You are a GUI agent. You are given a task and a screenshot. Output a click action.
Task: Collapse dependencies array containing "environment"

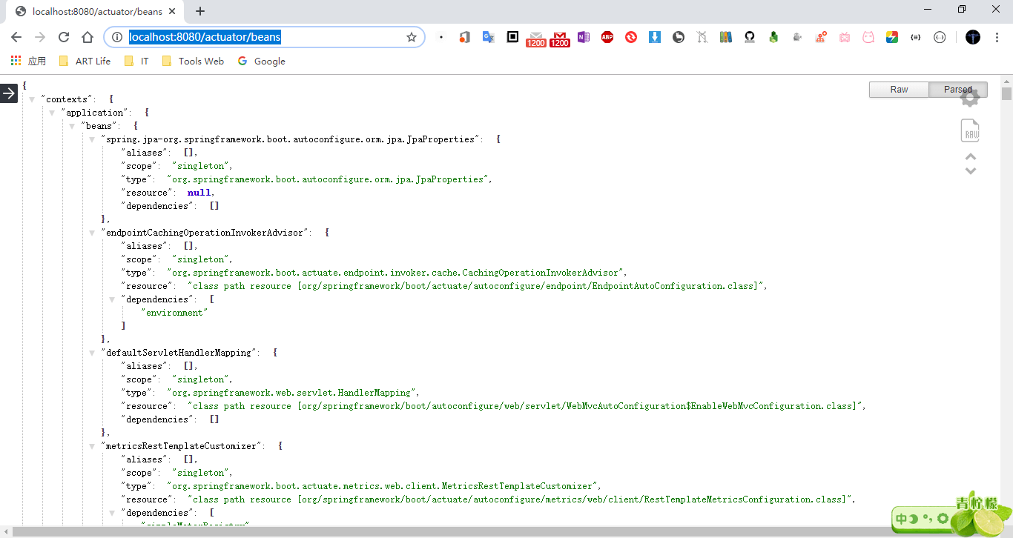pos(113,299)
